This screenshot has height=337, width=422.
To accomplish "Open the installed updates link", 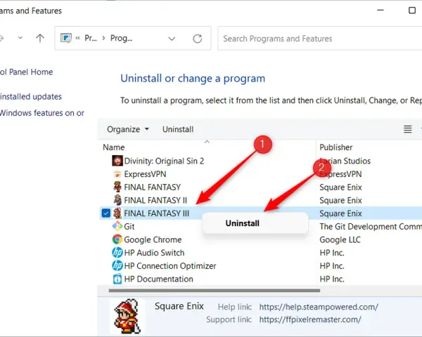I will click(31, 96).
